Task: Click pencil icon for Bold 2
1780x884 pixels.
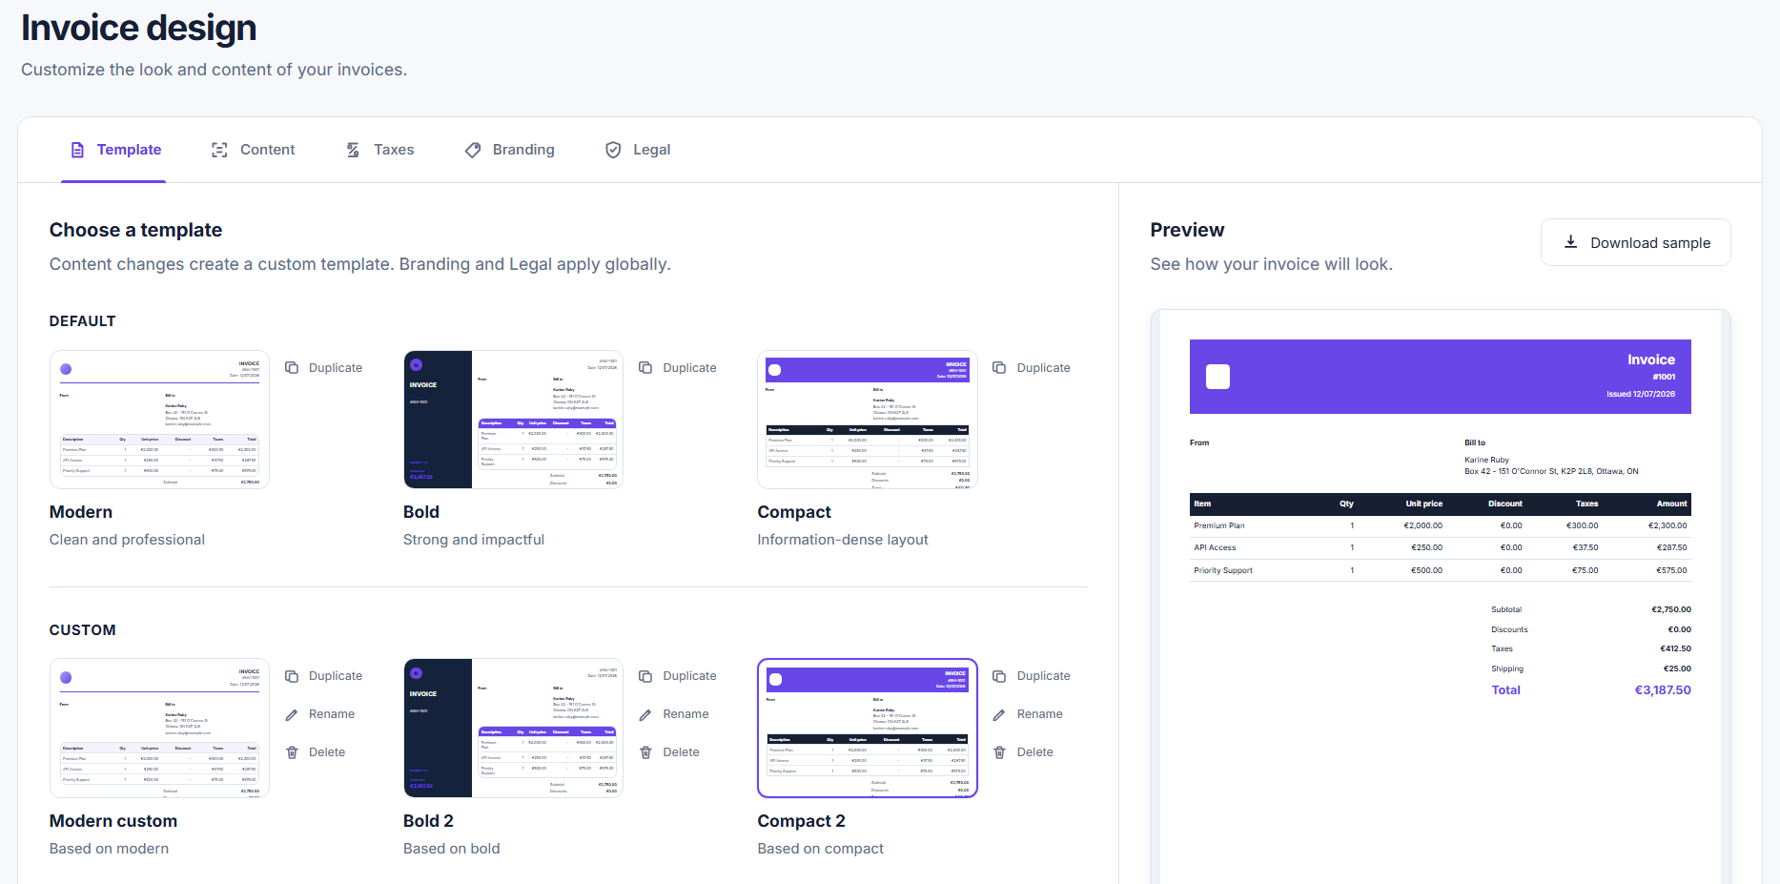Action: click(x=645, y=714)
